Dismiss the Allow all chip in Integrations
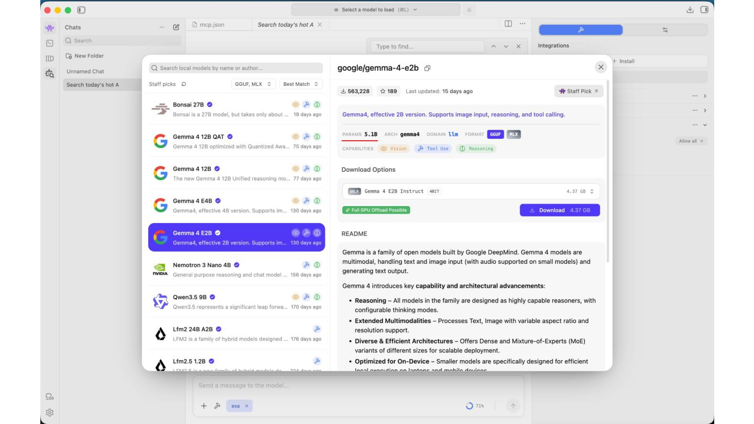Image resolution: width=754 pixels, height=424 pixels. [702, 141]
